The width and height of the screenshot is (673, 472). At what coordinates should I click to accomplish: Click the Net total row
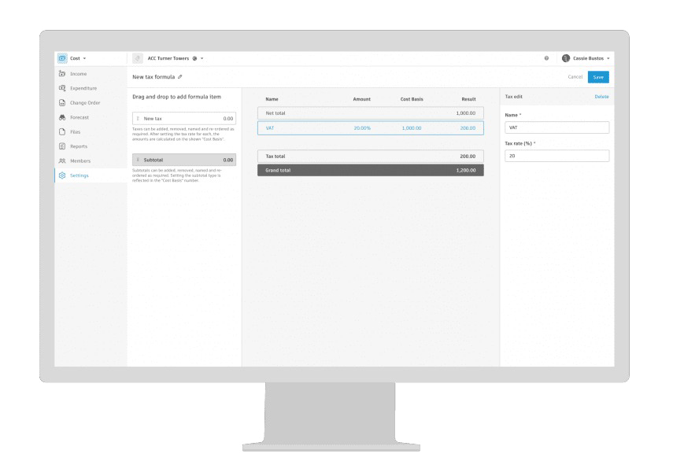click(x=371, y=113)
